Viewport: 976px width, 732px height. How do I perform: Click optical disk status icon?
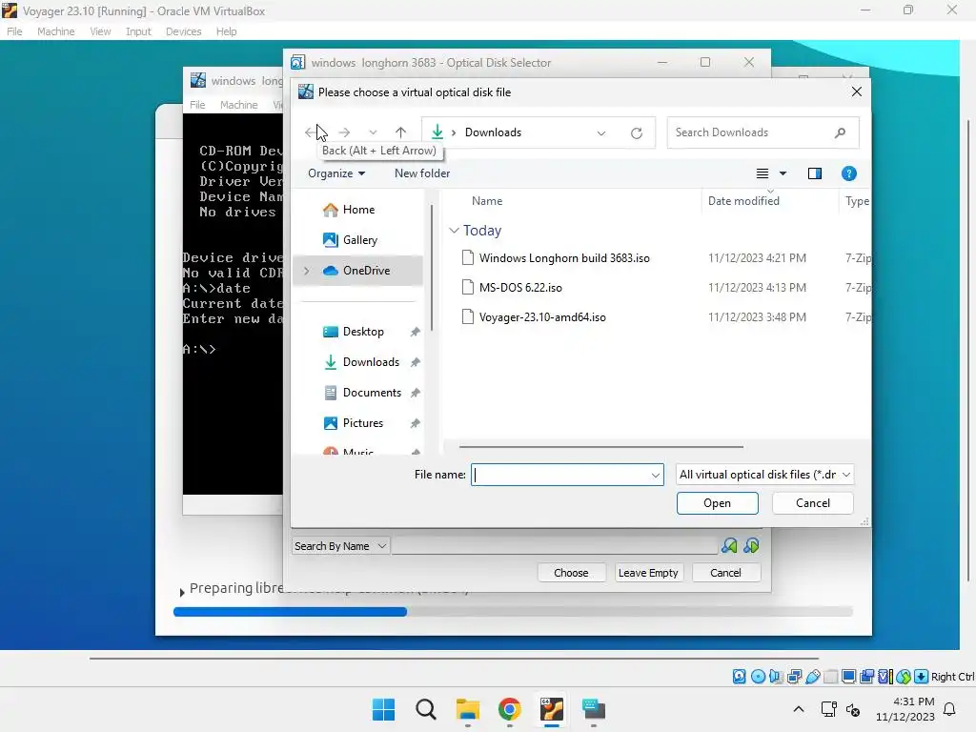coord(758,676)
